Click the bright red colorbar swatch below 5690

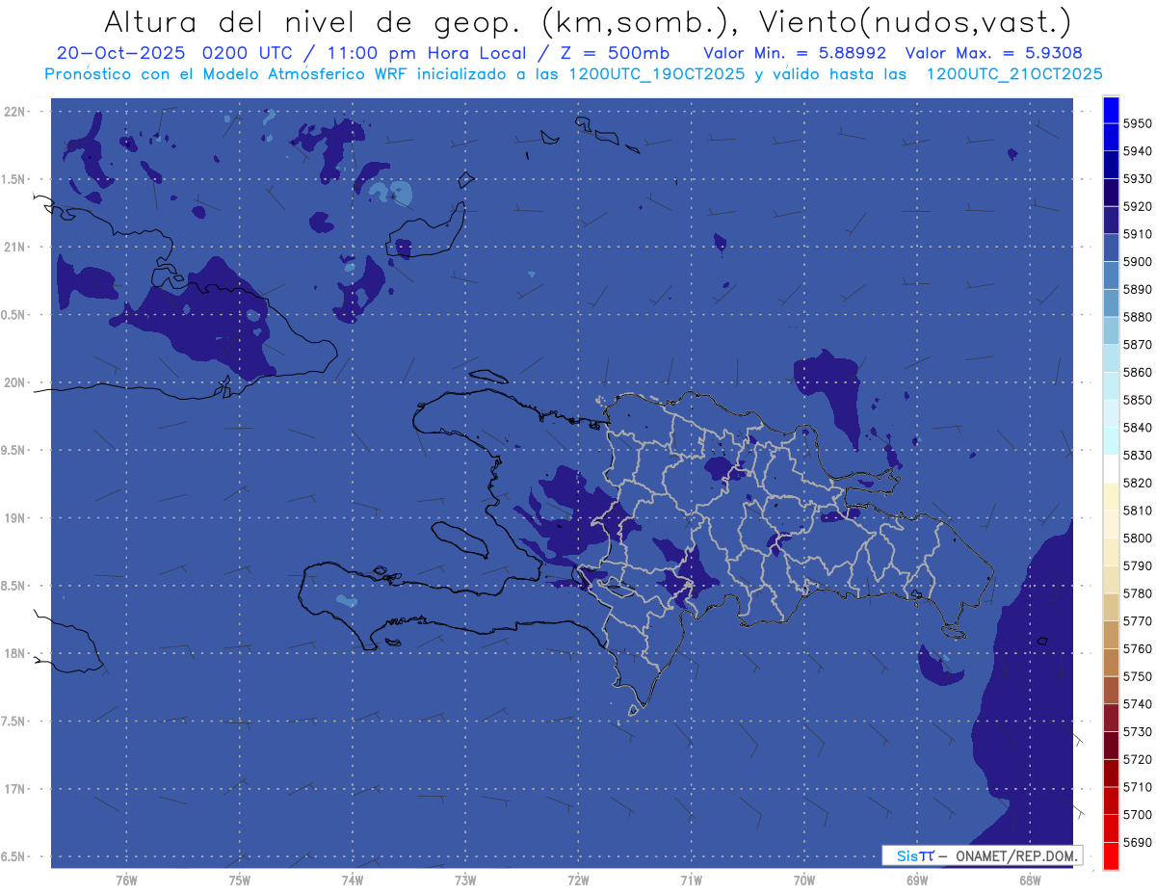pyautogui.click(x=1111, y=855)
